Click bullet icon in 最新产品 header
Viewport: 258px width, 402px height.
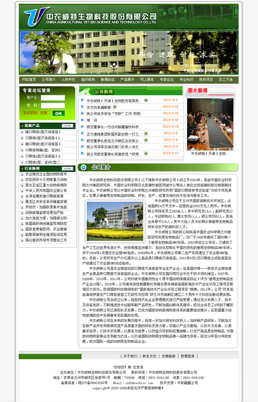point(23,126)
